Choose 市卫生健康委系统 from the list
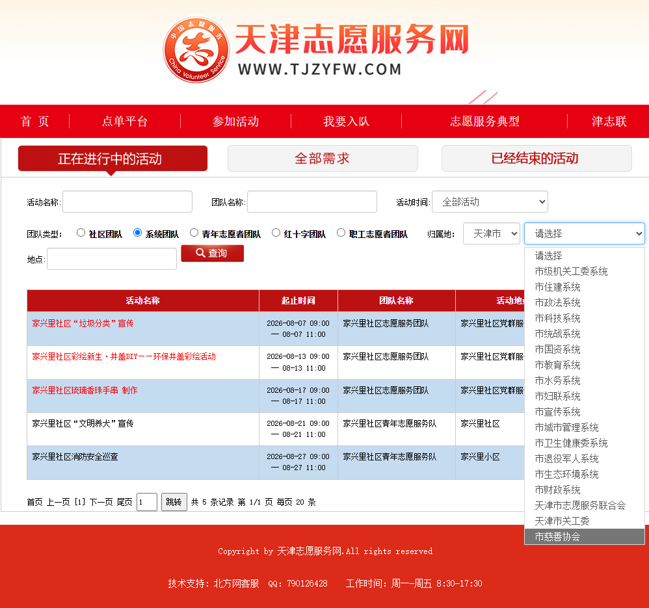Viewport: 649px width, 608px height. coord(585,443)
